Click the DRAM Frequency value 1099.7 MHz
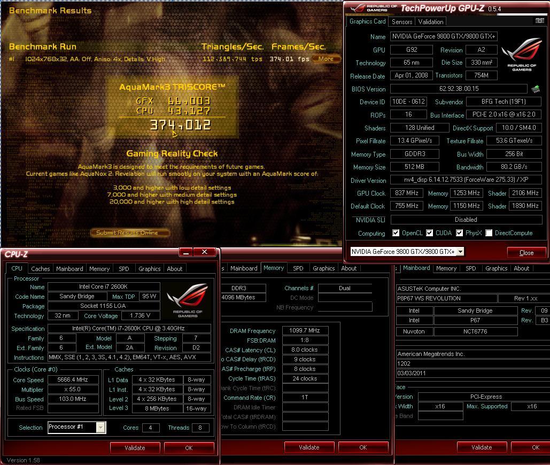The width and height of the screenshot is (550, 465). coord(305,331)
